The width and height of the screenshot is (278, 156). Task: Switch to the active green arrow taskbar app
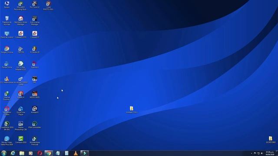coord(85,153)
